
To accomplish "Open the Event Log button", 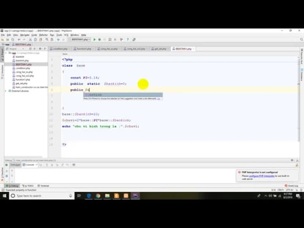I will click(x=292, y=186).
